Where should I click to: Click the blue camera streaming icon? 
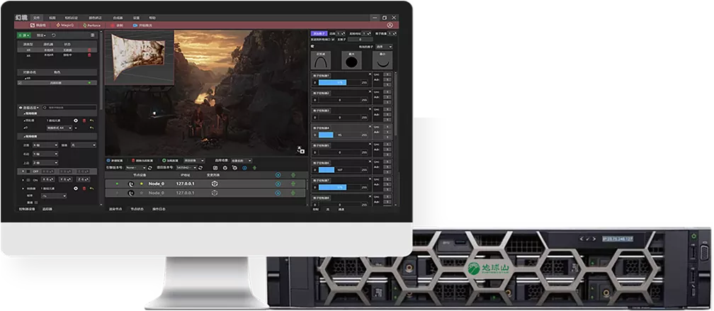tap(135, 26)
